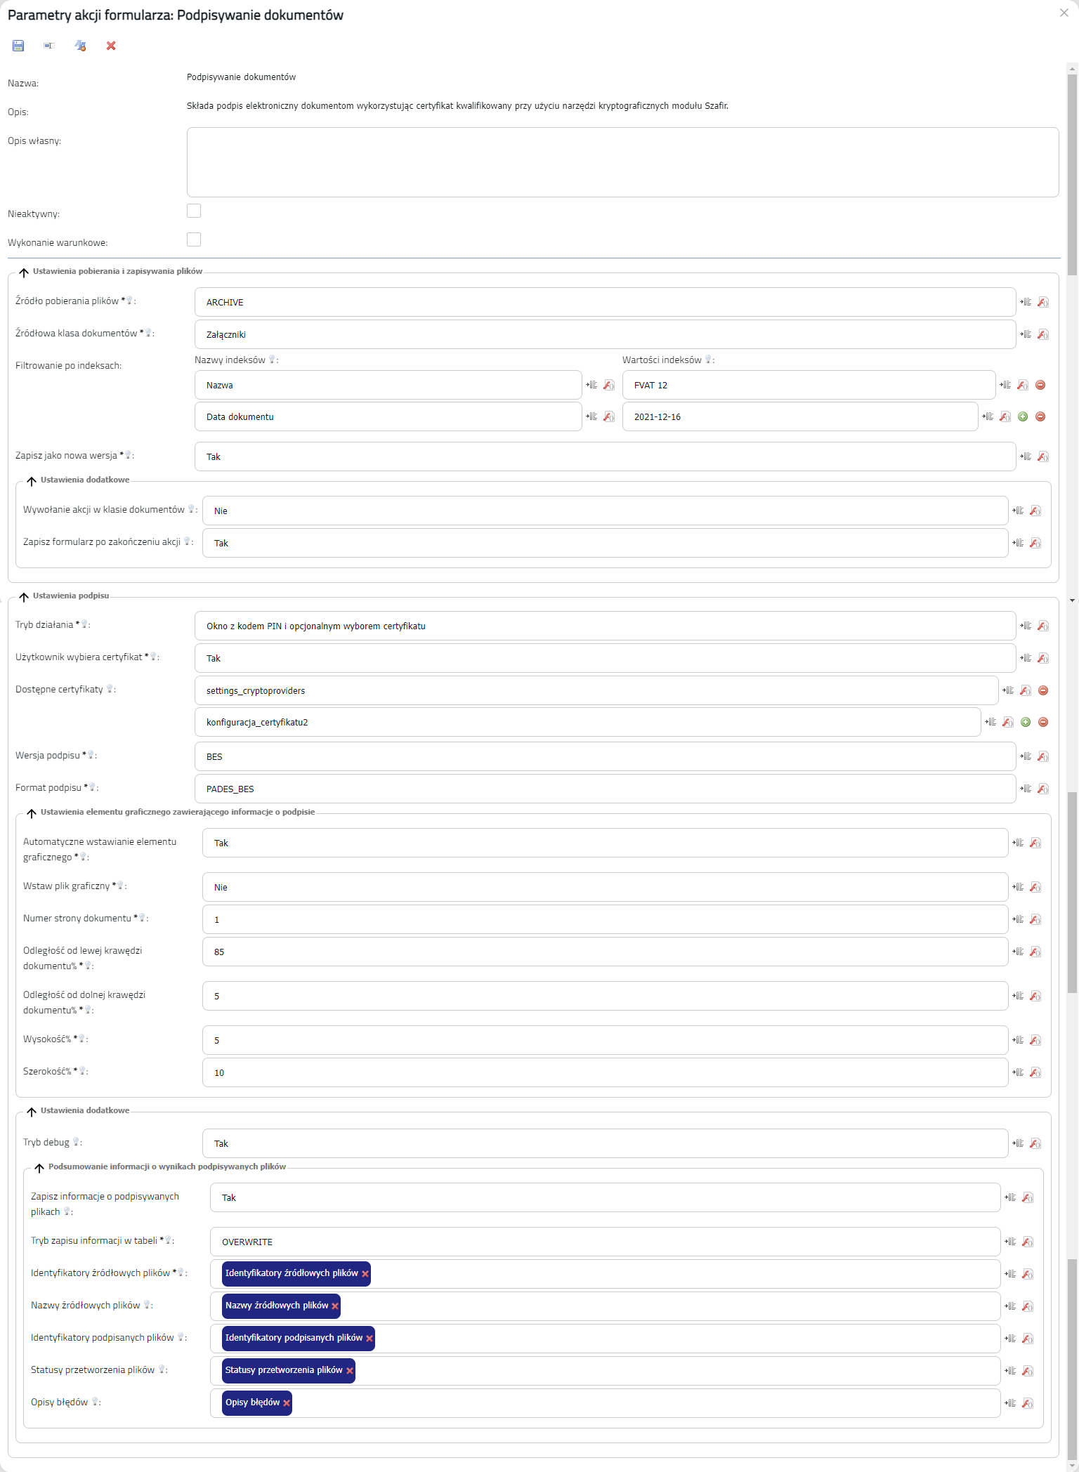
Task: Collapse the Ustawienia podpisu section
Action: [24, 597]
